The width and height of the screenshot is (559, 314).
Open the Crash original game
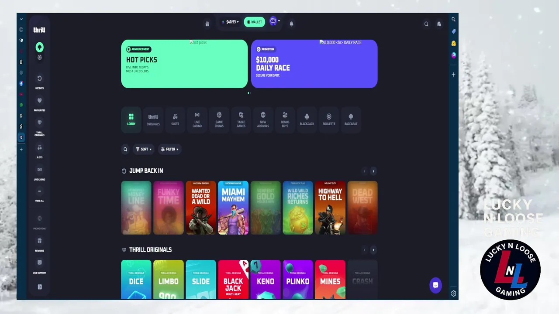tap(362, 280)
